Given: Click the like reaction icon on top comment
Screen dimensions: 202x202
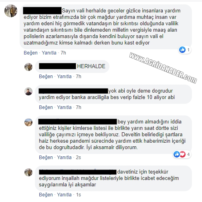Looking at the screenshot, I should [182, 50].
